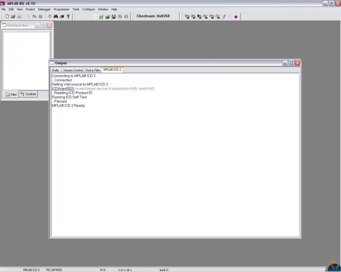341x272 pixels.
Task: Click the Open file folder icon
Action: pos(13,17)
